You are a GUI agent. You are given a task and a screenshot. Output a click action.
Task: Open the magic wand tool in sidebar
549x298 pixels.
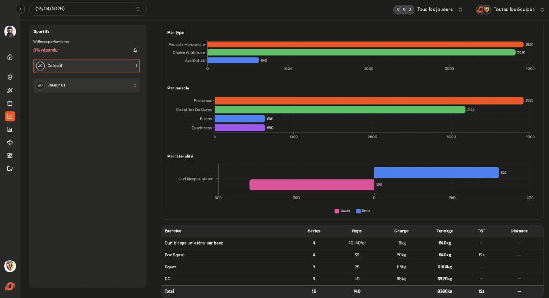[9, 90]
